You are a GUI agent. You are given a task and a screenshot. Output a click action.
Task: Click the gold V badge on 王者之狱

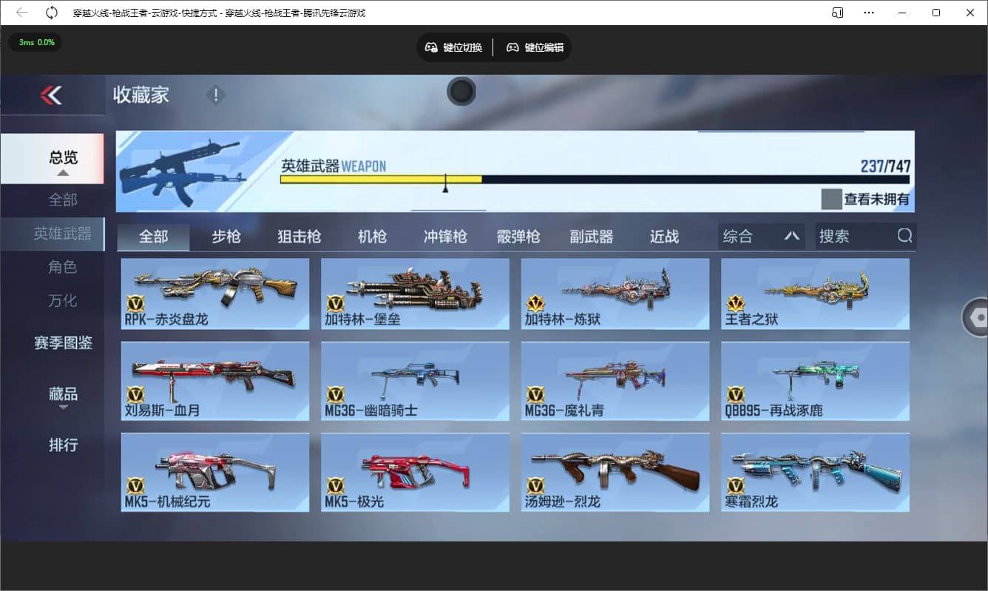pos(737,303)
